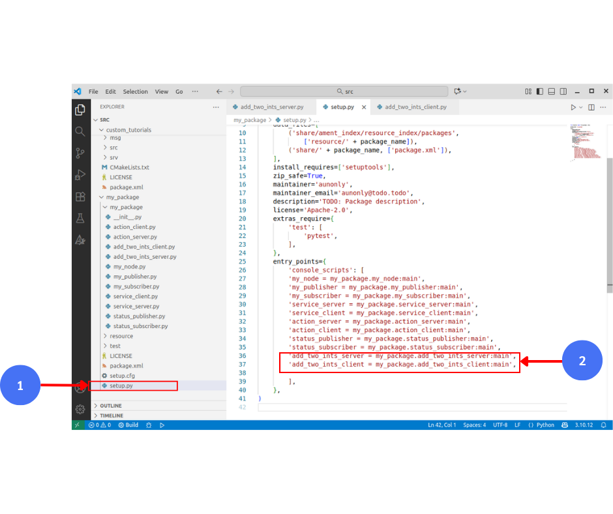Click the Build button in status bar

click(128, 425)
